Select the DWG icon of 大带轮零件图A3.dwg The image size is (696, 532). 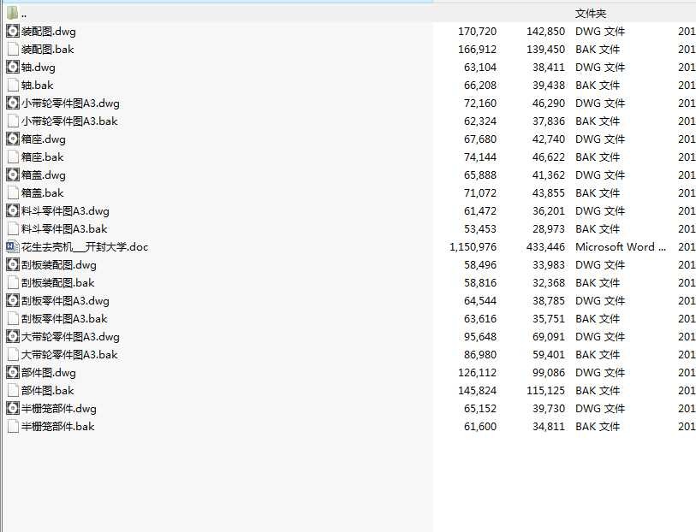point(13,336)
